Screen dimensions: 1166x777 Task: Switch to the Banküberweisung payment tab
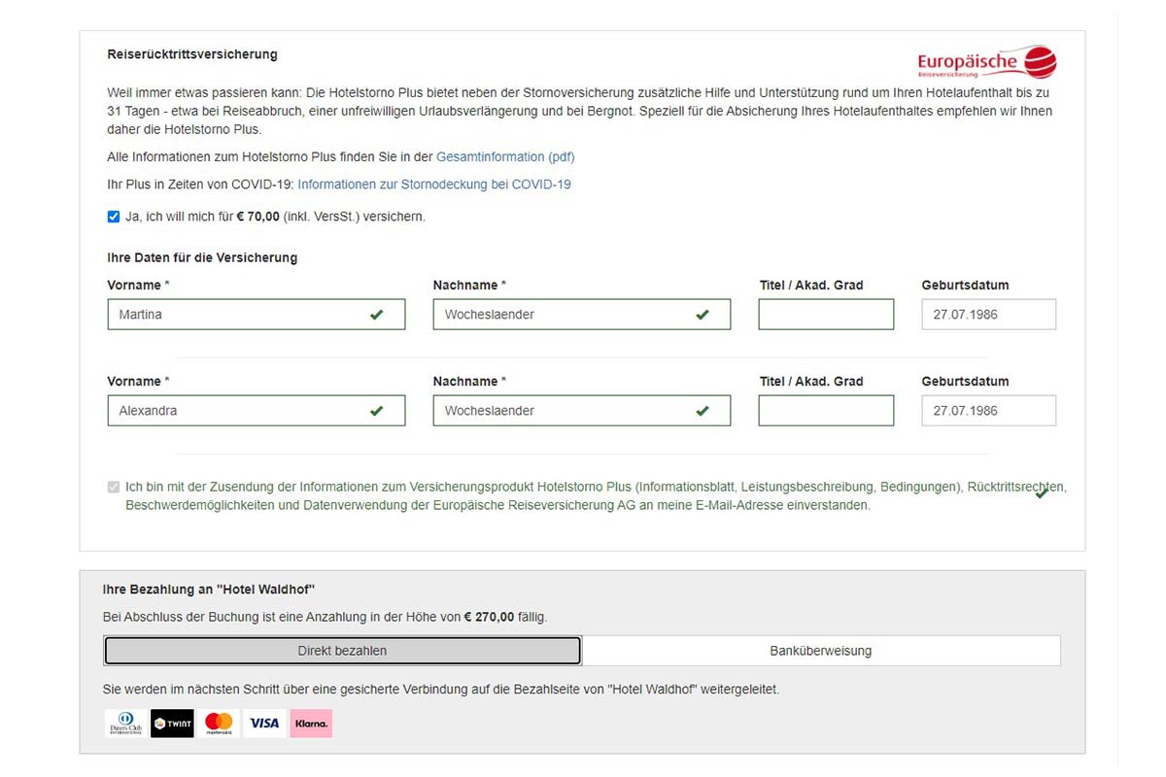820,651
